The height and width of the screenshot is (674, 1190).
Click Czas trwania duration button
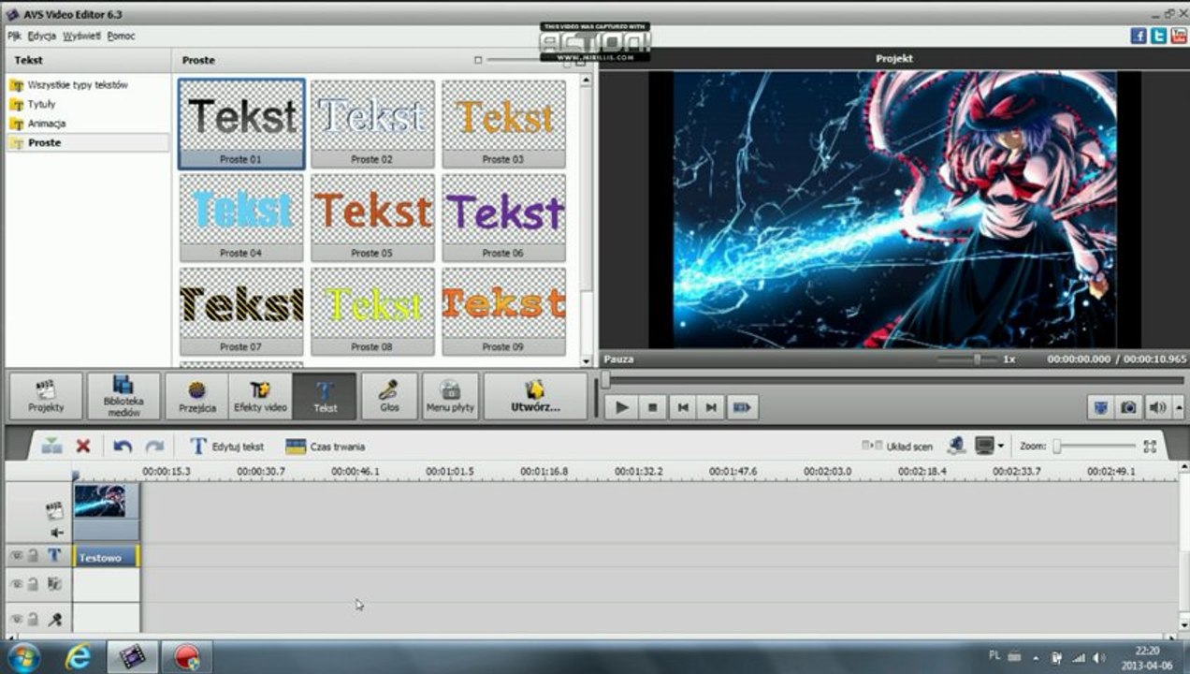[326, 447]
